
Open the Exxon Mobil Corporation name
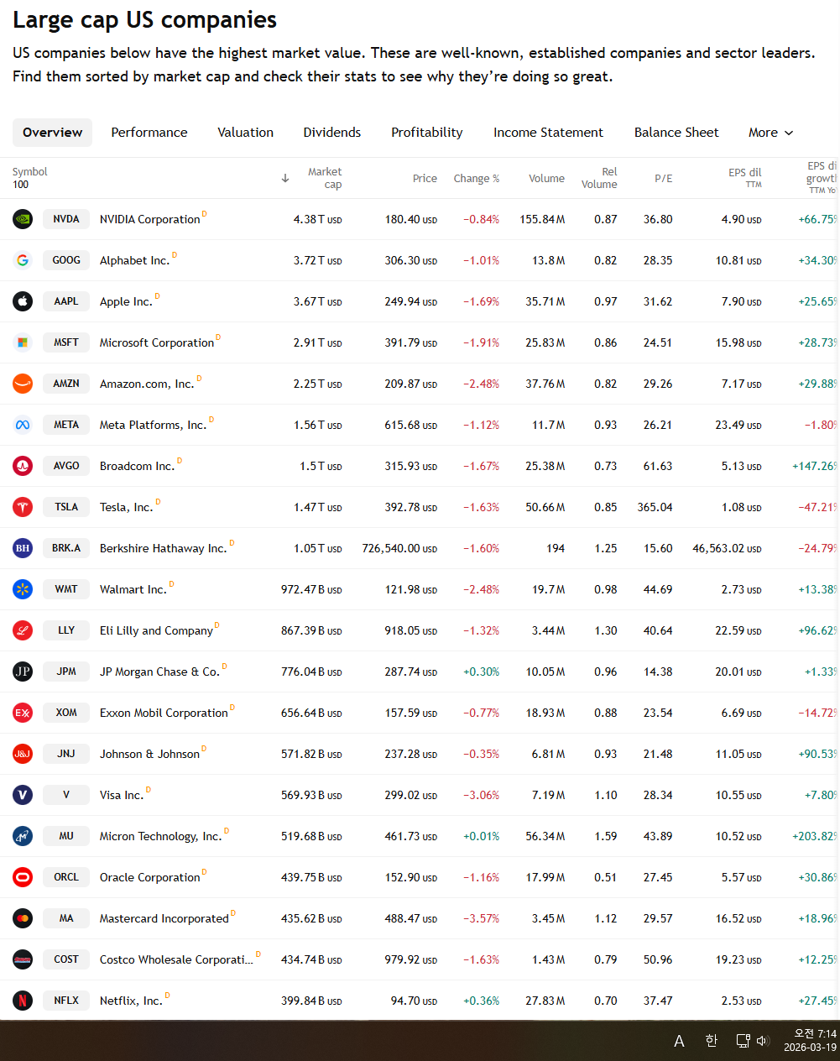click(x=164, y=713)
